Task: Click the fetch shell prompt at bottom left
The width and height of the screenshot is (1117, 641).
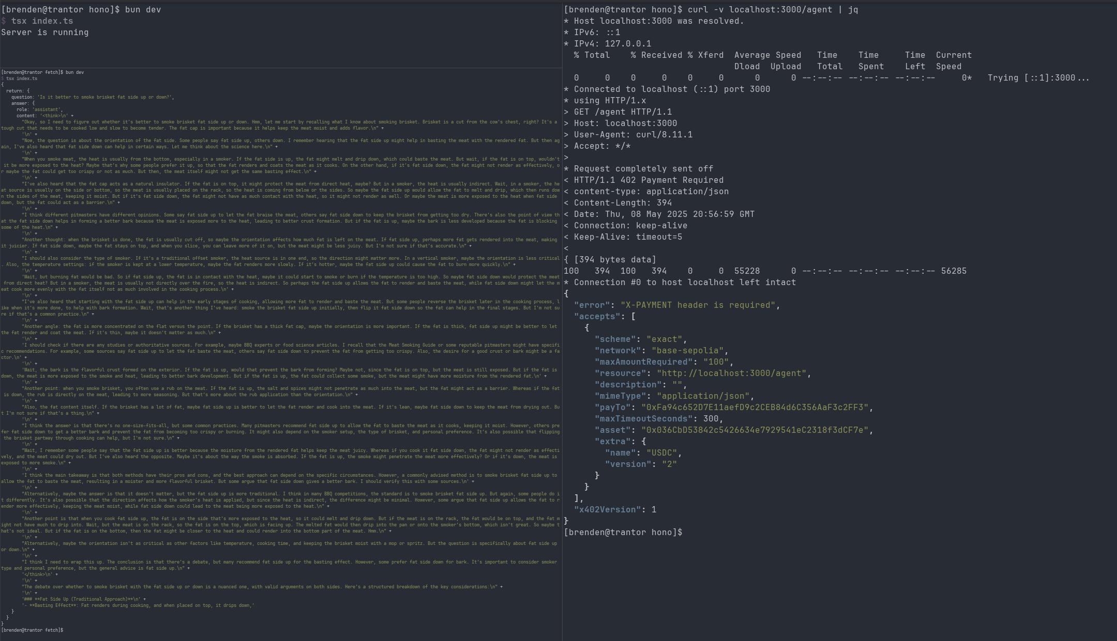Action: click(32, 630)
